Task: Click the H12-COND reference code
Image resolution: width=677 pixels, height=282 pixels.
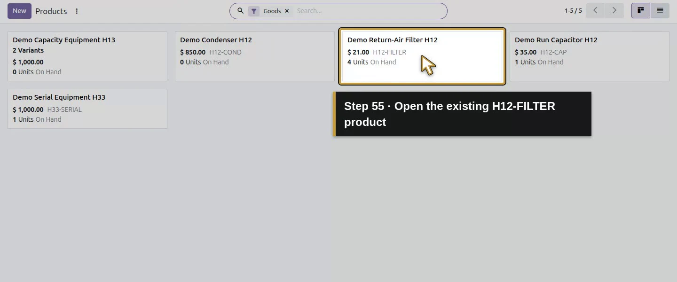Action: pos(225,52)
